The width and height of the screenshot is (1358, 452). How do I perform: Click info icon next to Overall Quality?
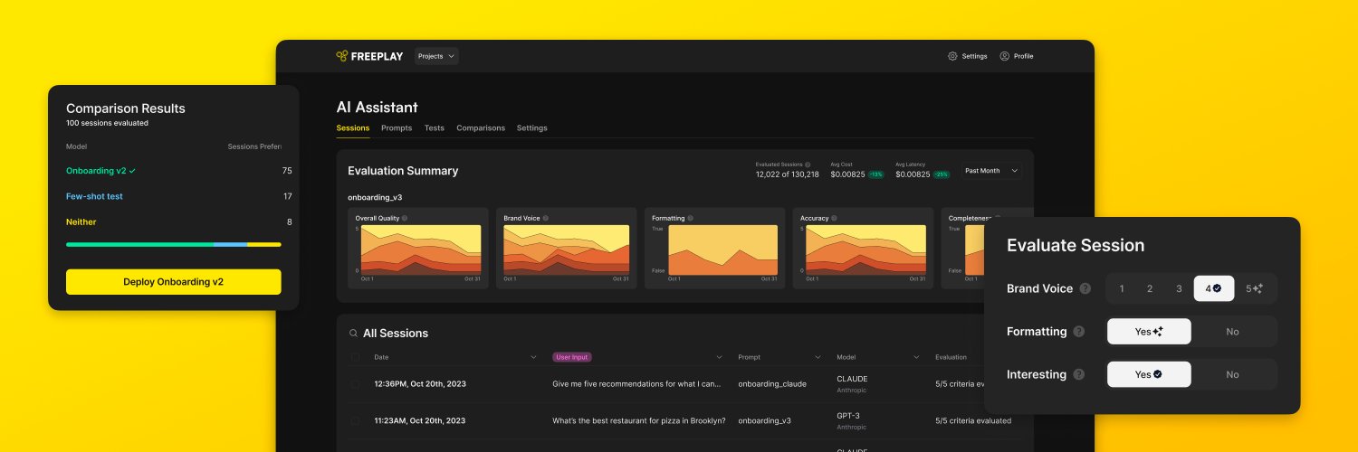405,218
